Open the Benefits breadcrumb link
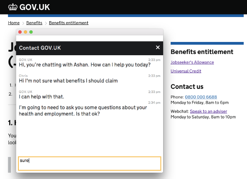 [x=34, y=23]
